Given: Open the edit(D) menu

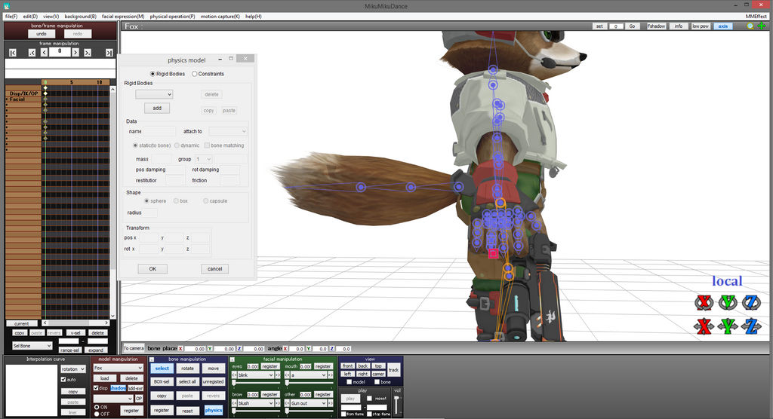Looking at the screenshot, I should [30, 17].
